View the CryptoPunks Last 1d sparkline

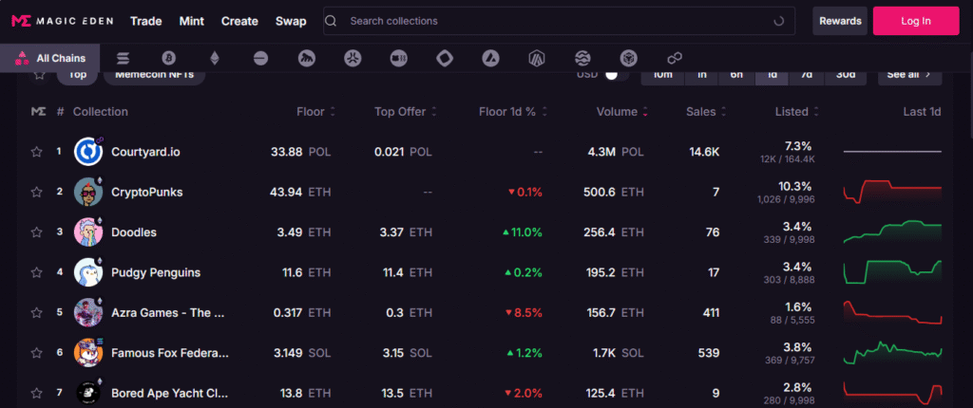tap(892, 193)
